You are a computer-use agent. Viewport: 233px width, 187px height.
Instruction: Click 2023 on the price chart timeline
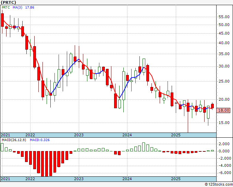pyautogui.click(x=79, y=135)
